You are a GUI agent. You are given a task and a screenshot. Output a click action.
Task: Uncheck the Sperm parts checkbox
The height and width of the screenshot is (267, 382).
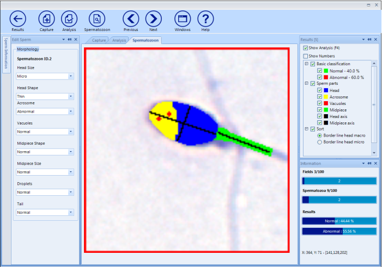(x=313, y=84)
